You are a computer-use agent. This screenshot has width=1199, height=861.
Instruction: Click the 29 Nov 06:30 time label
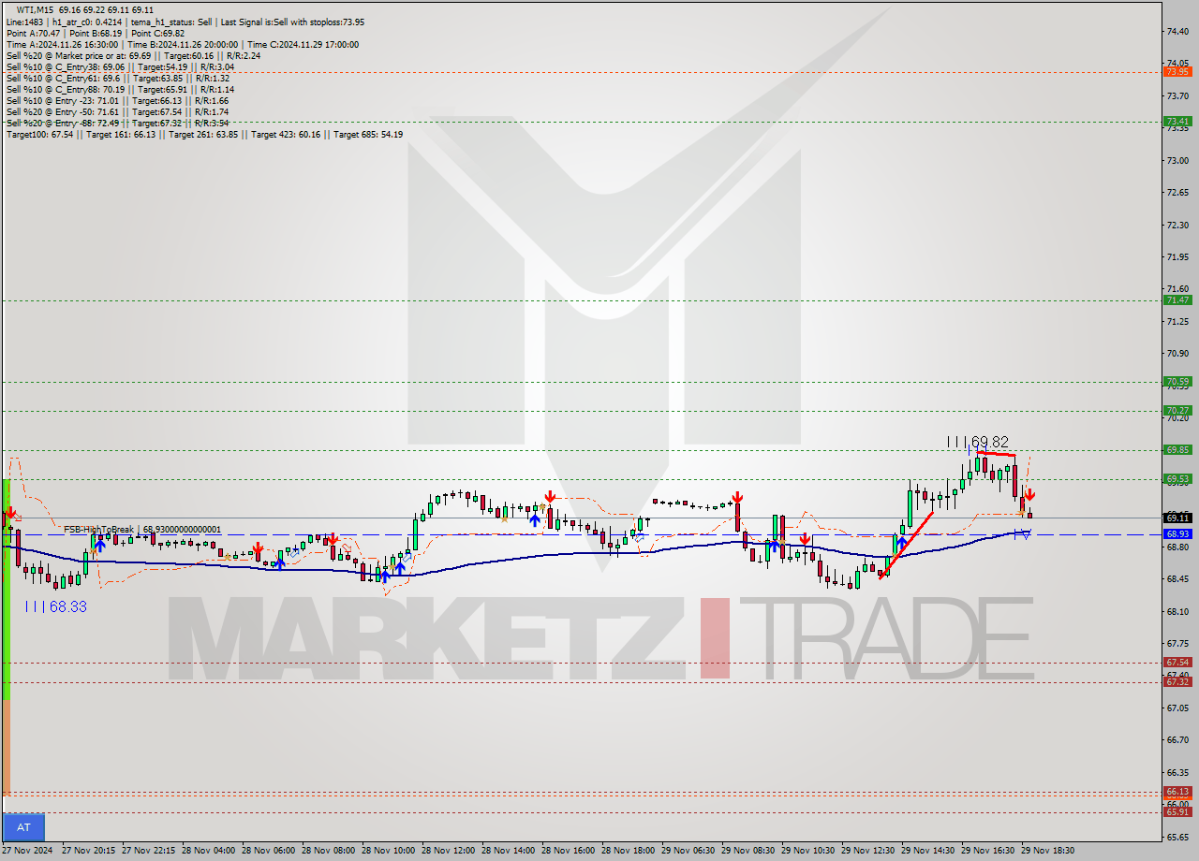688,851
